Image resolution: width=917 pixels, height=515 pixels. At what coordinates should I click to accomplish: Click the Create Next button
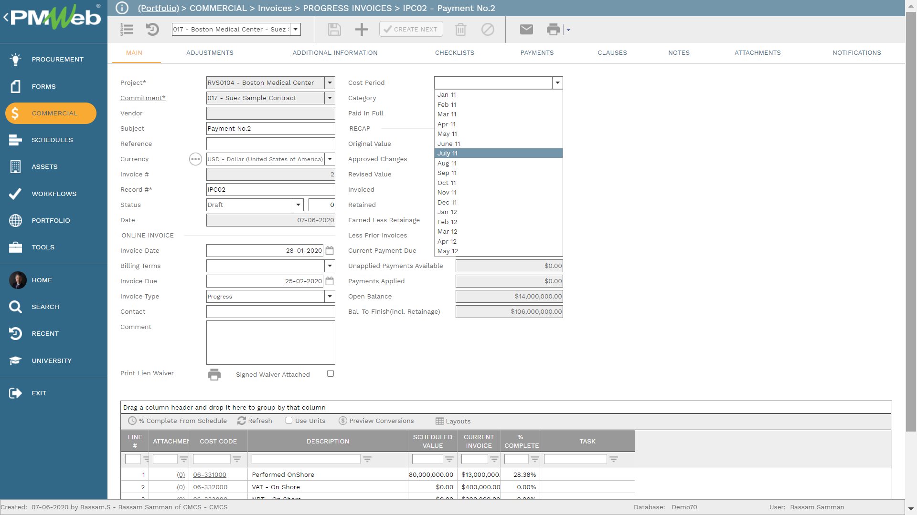click(x=411, y=30)
